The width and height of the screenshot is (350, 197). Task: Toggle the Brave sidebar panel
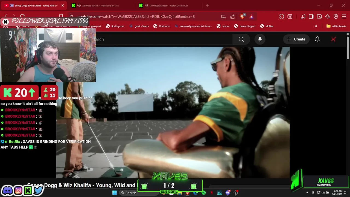pyautogui.click(x=311, y=16)
